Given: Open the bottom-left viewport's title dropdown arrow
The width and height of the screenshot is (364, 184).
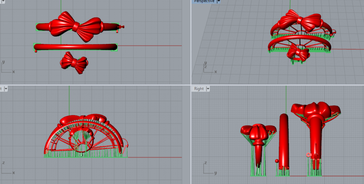Looking at the screenshot, I should [x=6, y=89].
